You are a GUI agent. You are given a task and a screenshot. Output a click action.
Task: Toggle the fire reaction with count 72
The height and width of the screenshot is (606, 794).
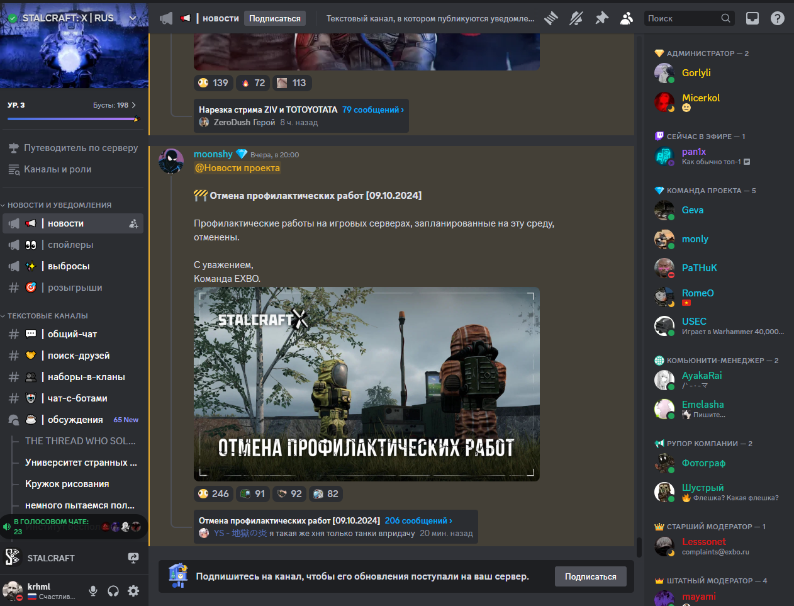(x=254, y=83)
